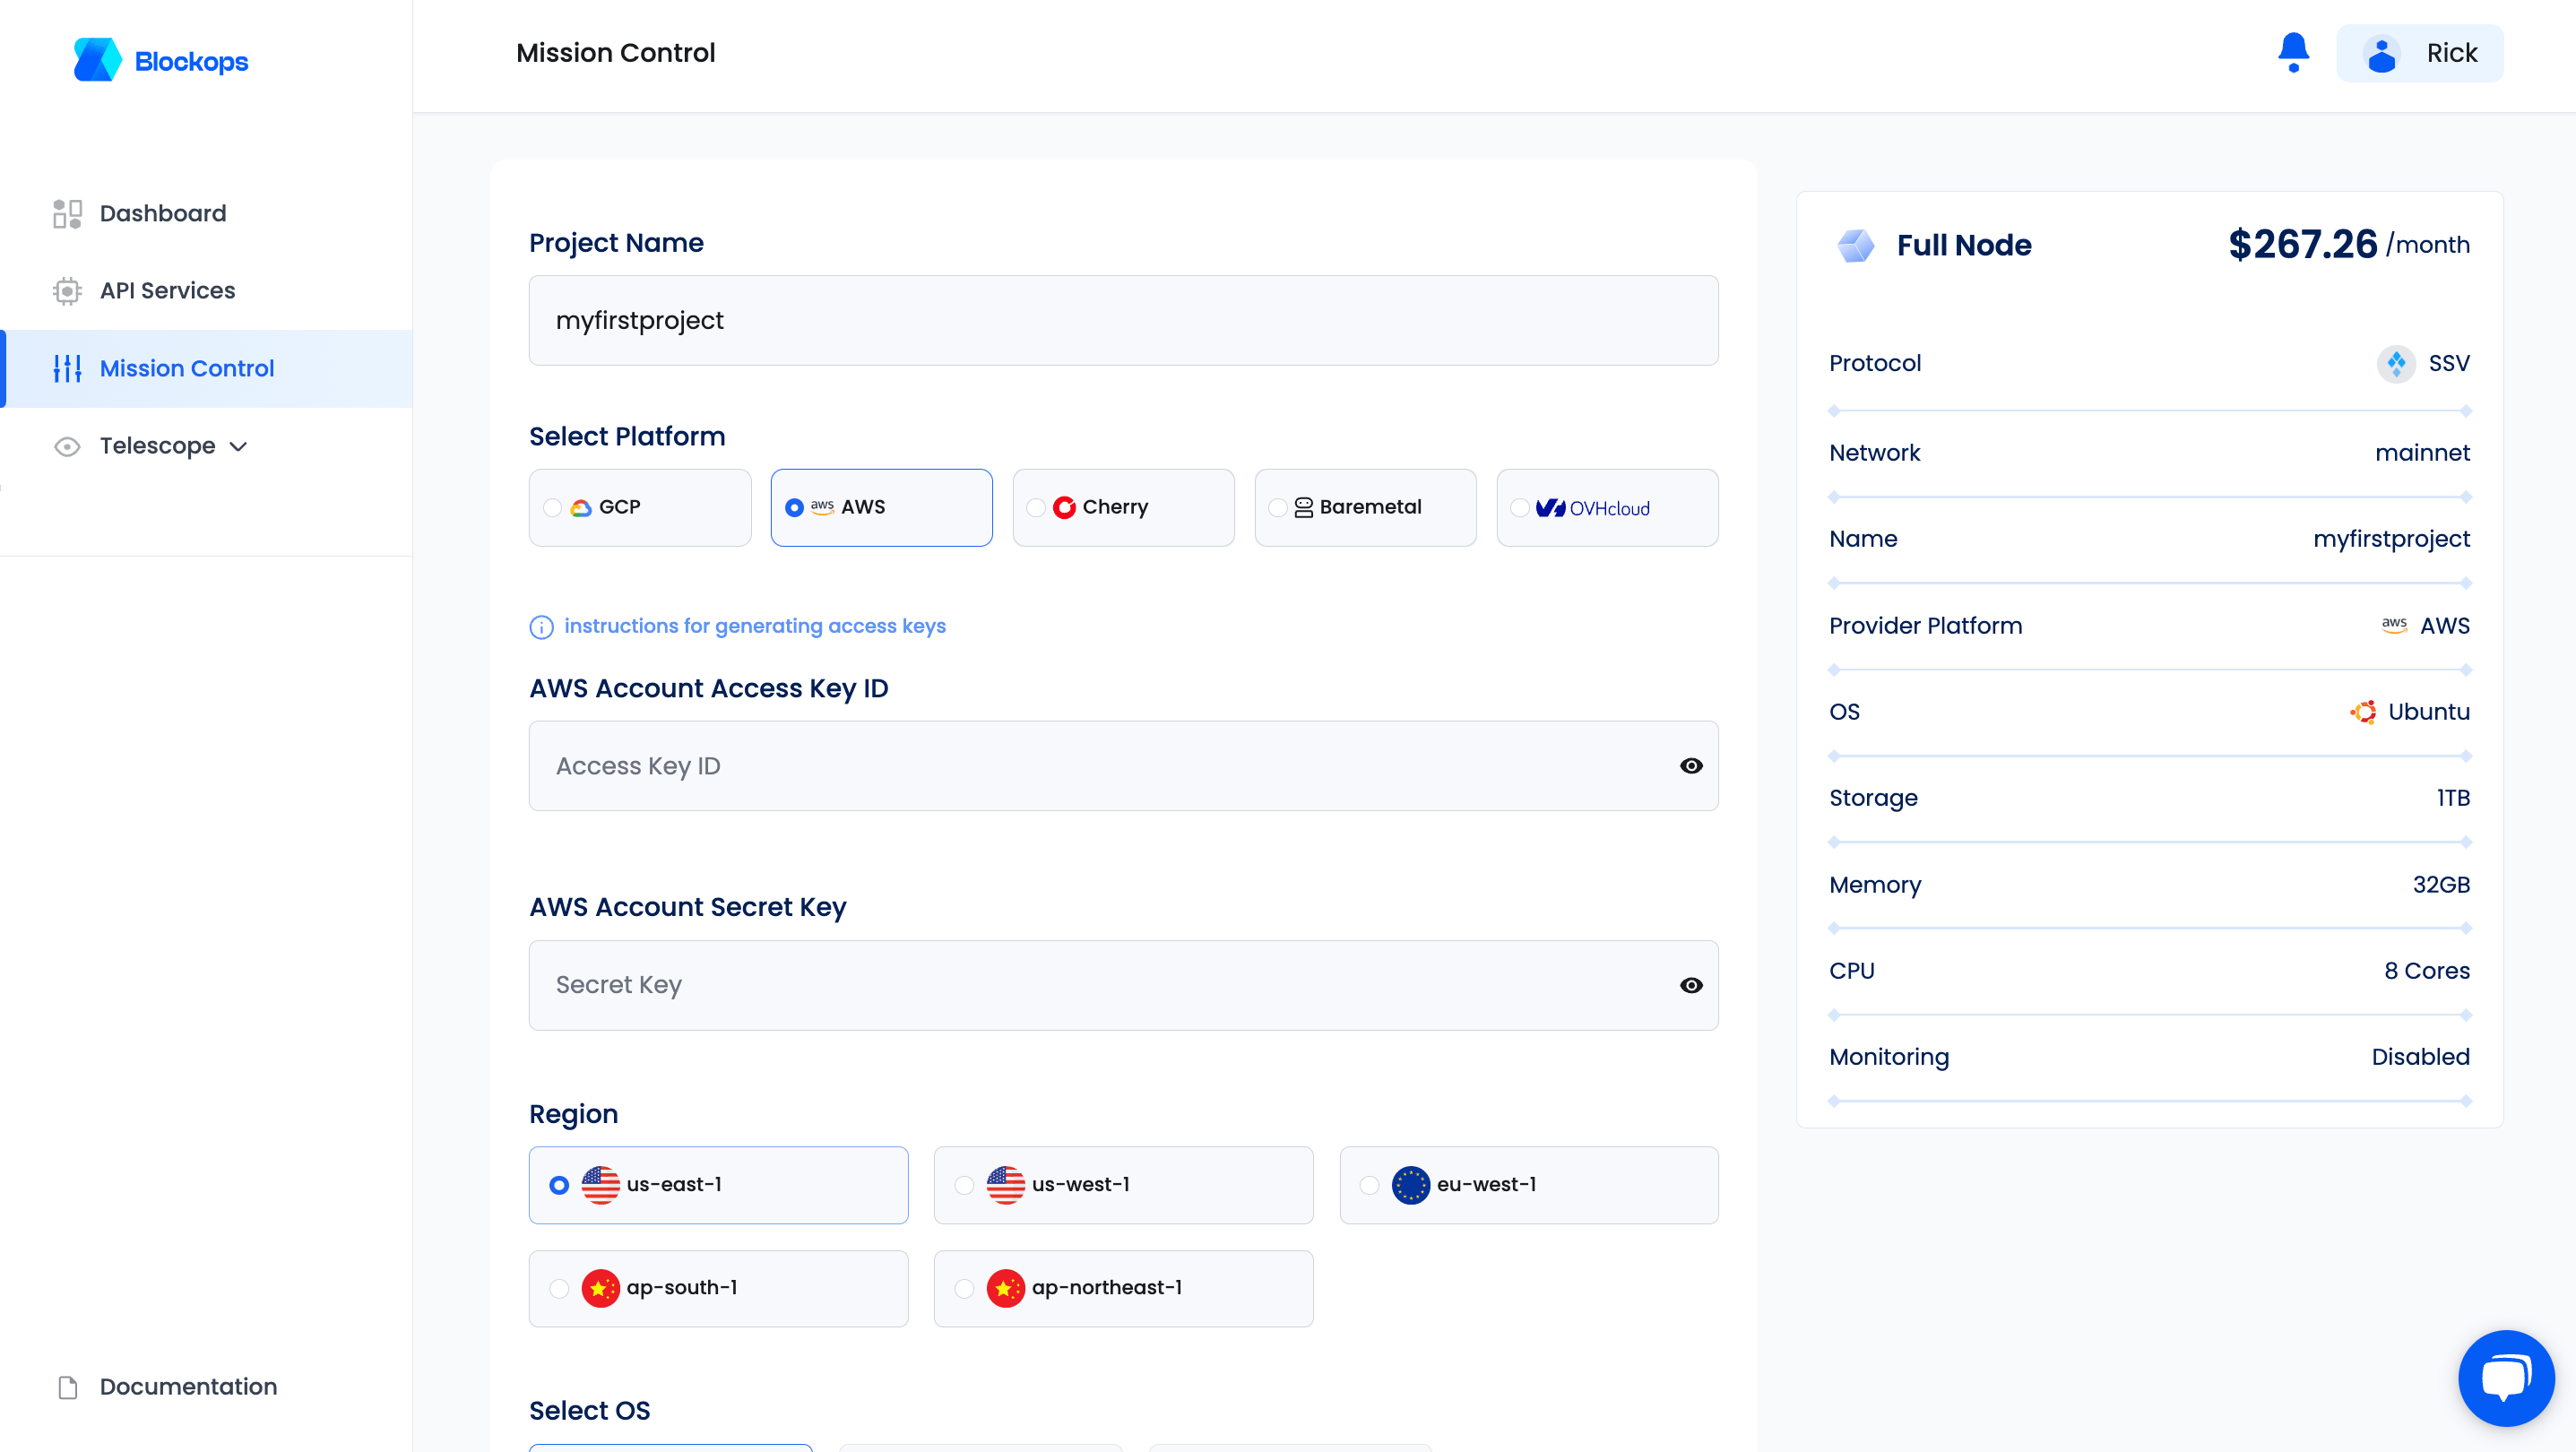Open instructions for generating access keys
Viewport: 2576px width, 1452px height.
[x=755, y=626]
